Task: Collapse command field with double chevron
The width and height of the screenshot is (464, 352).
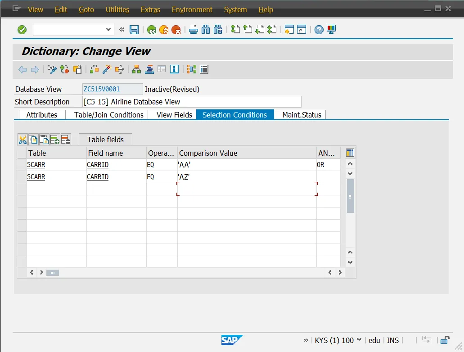Action: 122,30
